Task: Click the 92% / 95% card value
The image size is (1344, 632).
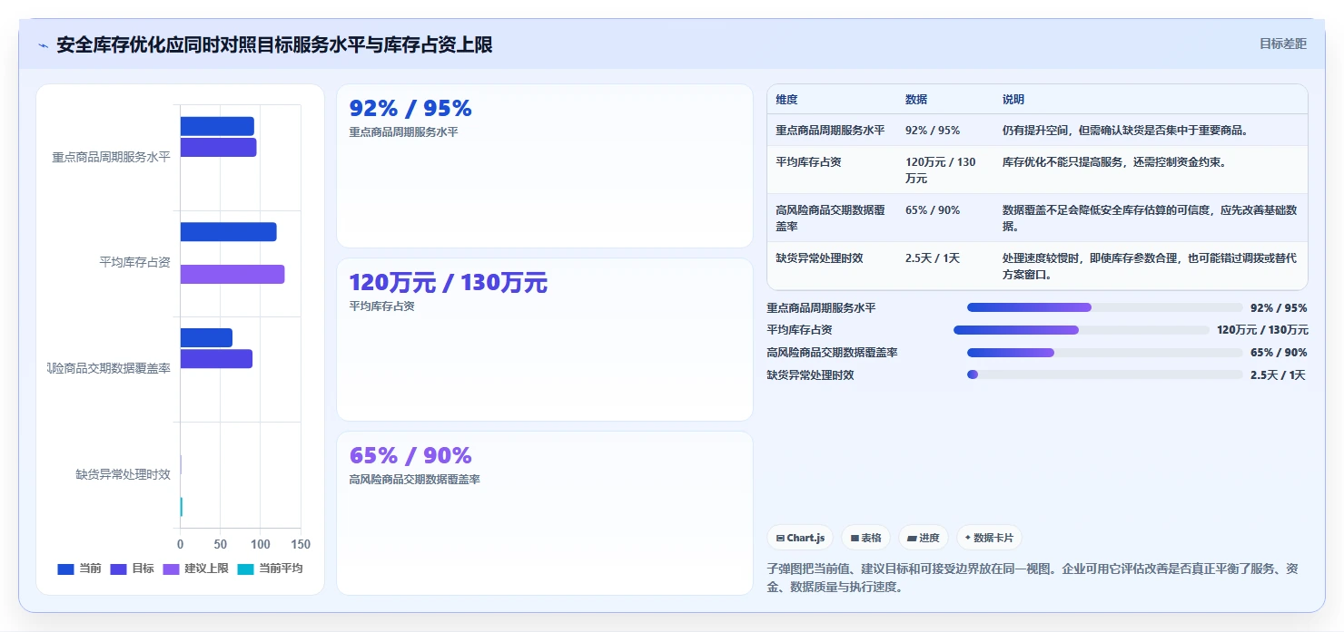Action: pos(410,109)
